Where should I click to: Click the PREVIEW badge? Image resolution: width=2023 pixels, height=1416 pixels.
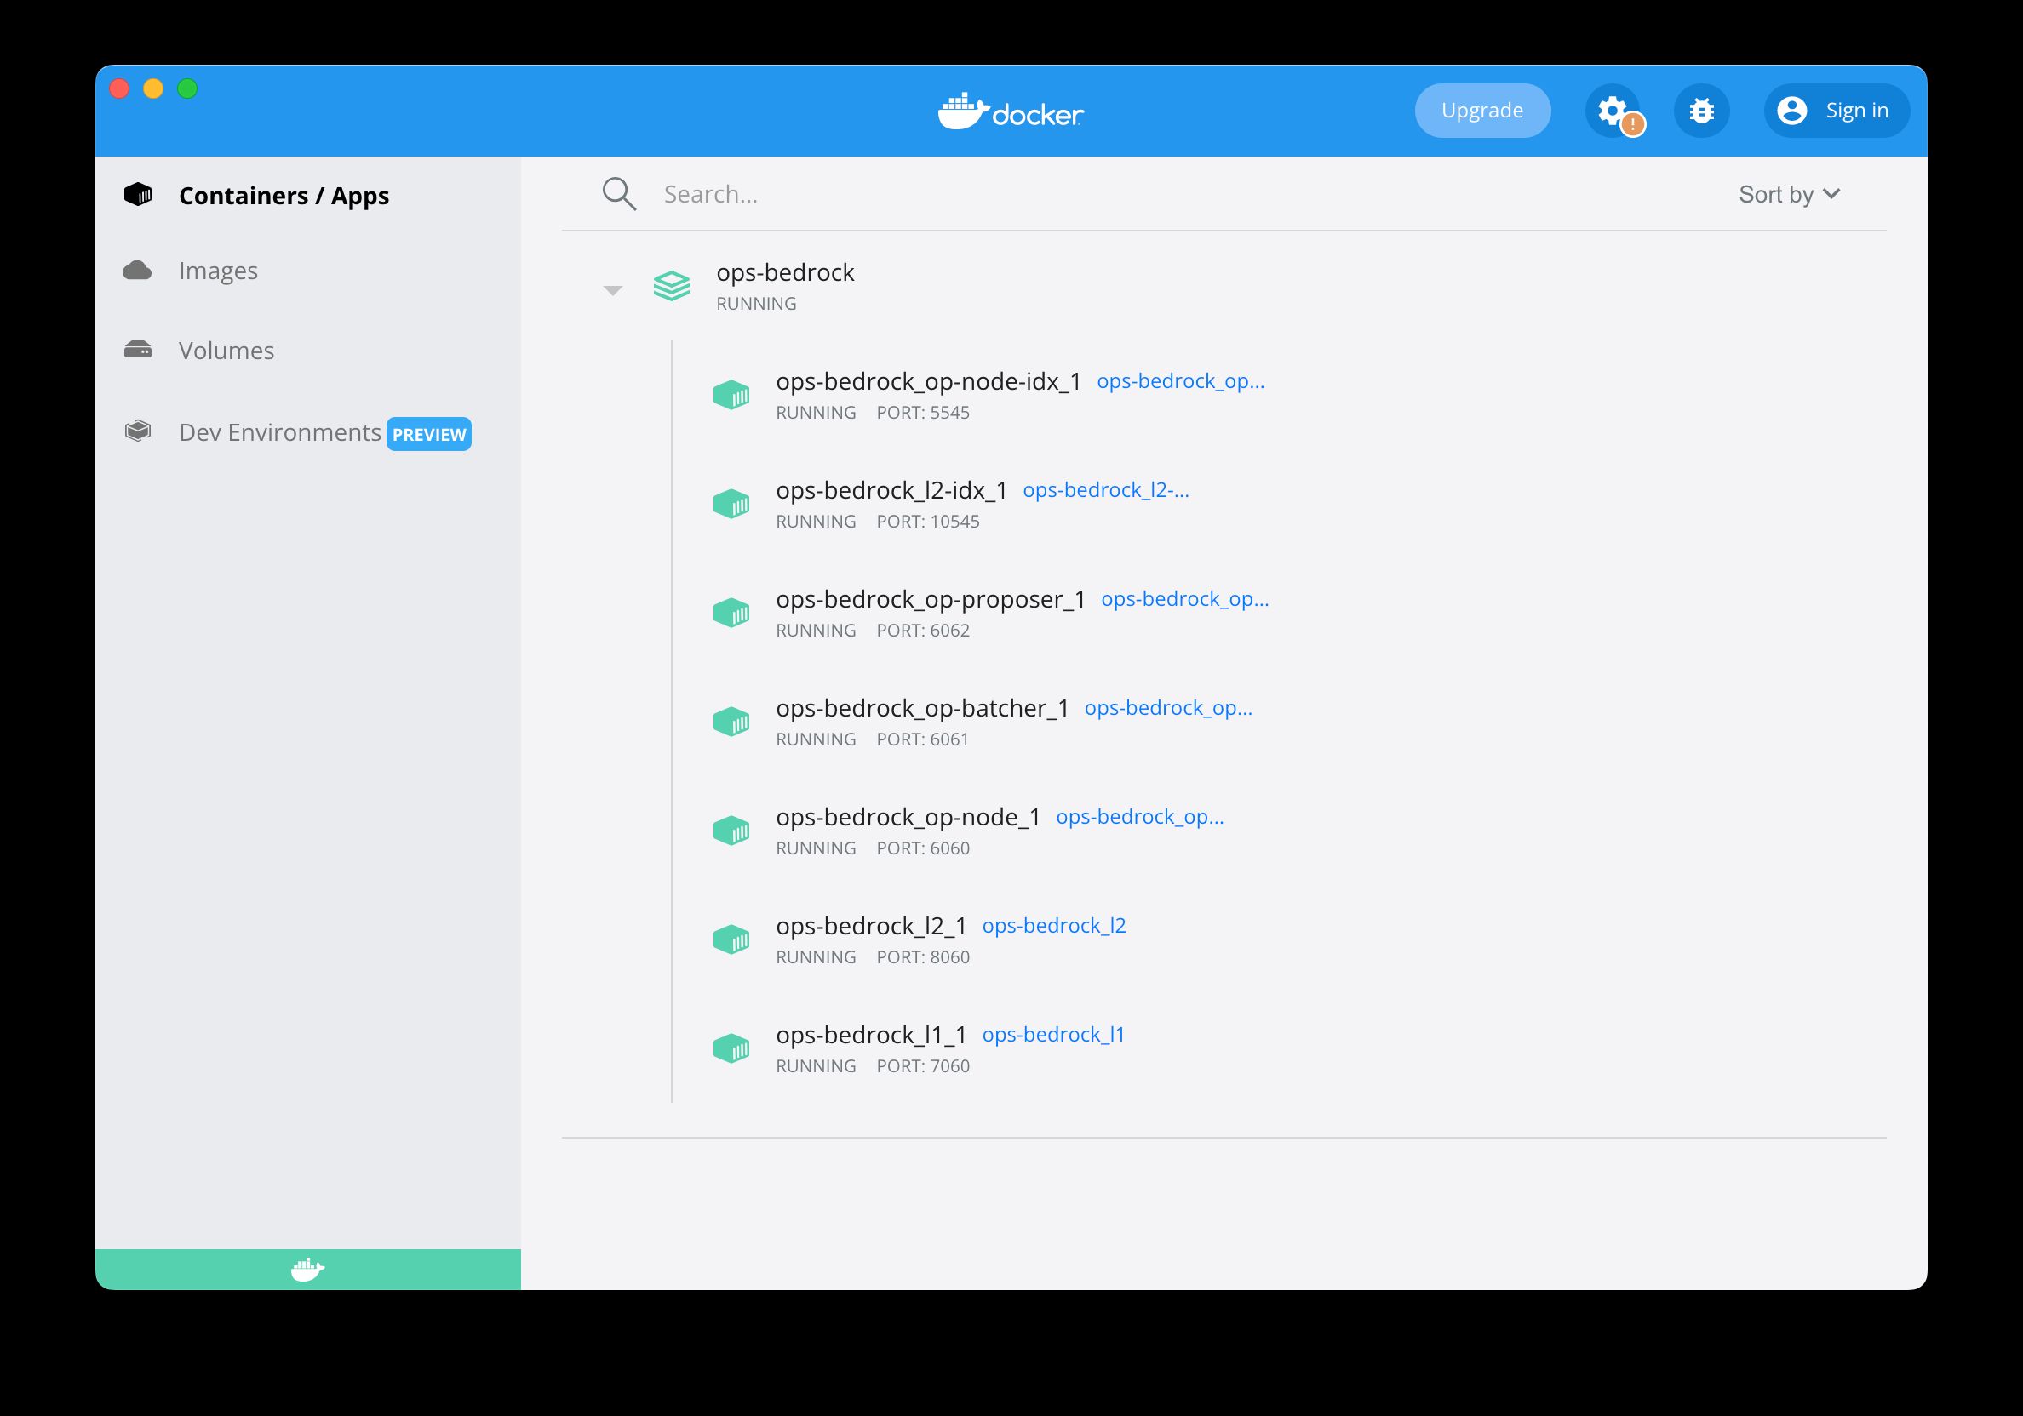[429, 434]
